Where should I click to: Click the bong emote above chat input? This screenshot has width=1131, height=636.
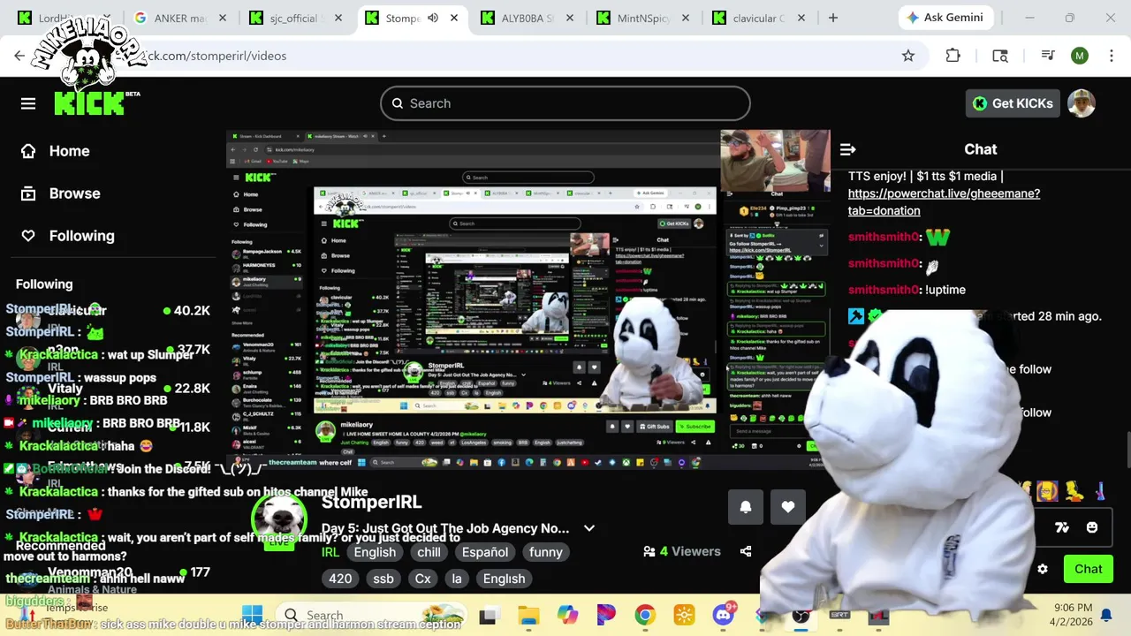pyautogui.click(x=1099, y=490)
